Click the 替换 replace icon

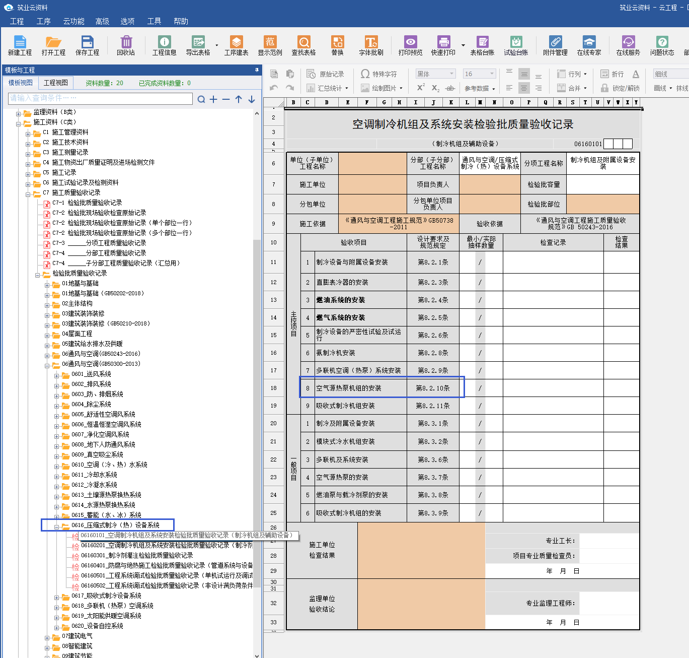click(x=338, y=45)
